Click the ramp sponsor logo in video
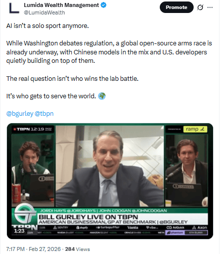Screen dimensions: 220x254 [x=195, y=129]
